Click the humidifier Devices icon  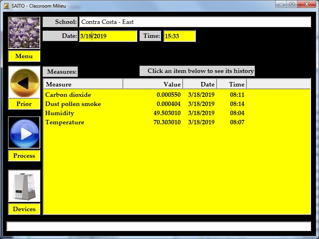[24, 186]
